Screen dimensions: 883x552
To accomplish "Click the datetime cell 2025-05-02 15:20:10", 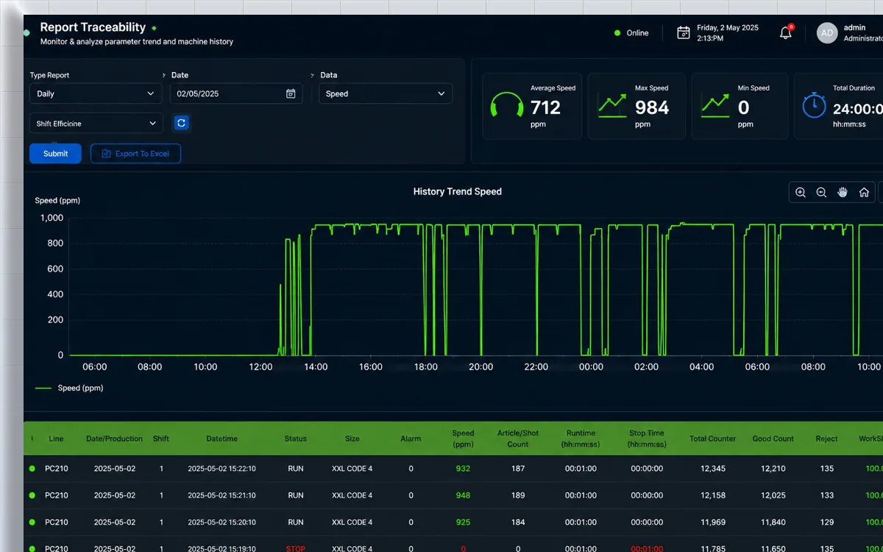I will tap(221, 523).
